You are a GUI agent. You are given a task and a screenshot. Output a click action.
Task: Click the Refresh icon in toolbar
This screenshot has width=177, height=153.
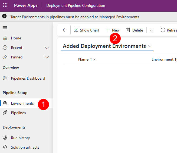163,30
